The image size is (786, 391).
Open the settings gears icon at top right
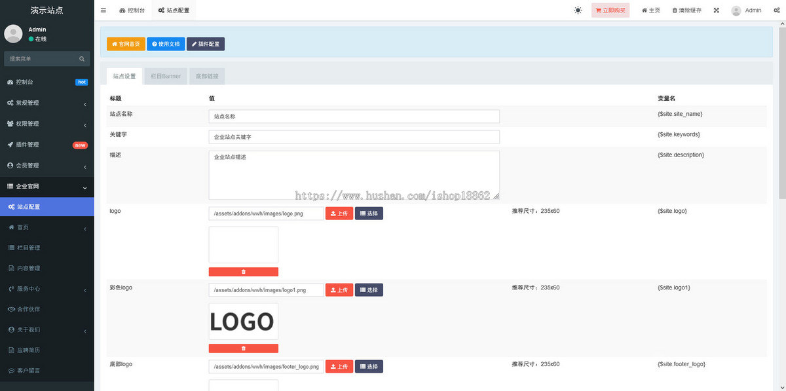coord(777,10)
